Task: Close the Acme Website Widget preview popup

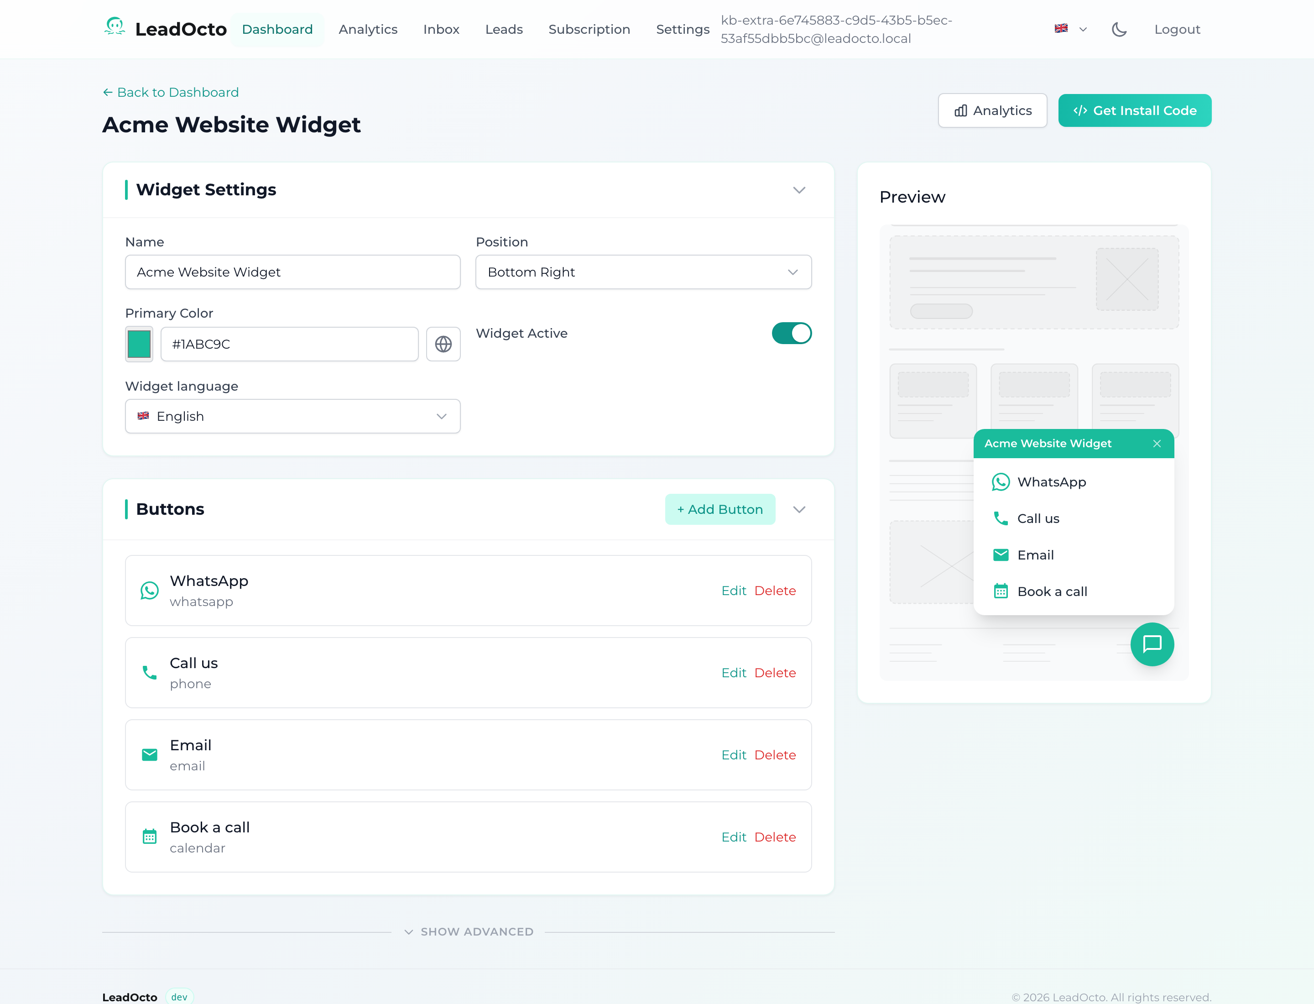Action: [1157, 444]
